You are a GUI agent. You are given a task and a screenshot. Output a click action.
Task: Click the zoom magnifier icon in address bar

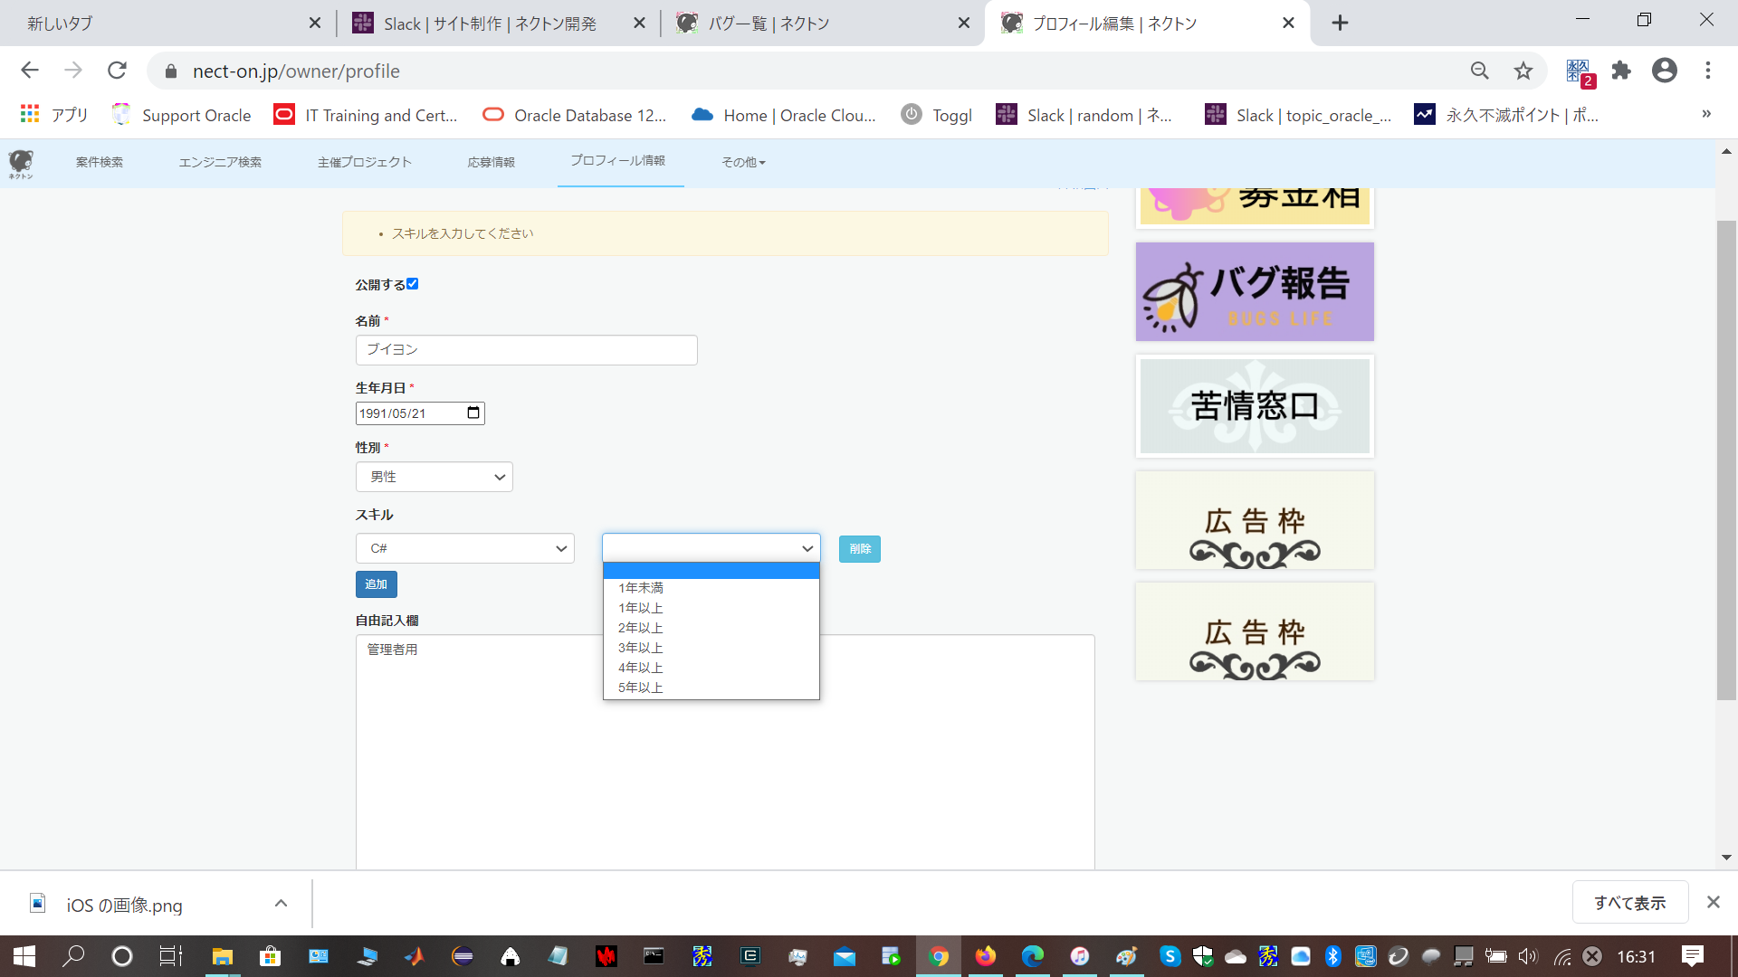click(x=1479, y=71)
